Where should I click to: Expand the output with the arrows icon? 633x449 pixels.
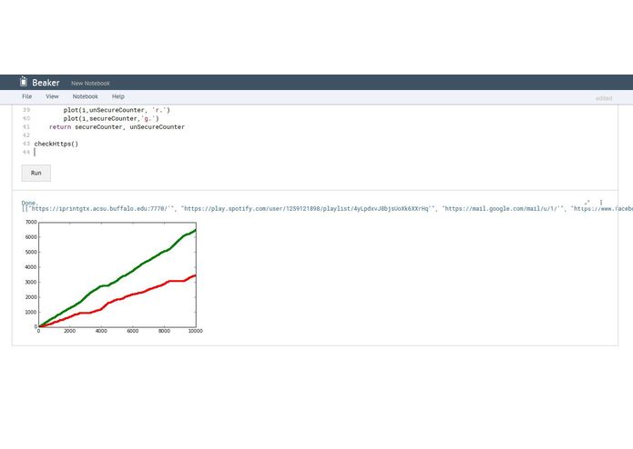click(587, 202)
